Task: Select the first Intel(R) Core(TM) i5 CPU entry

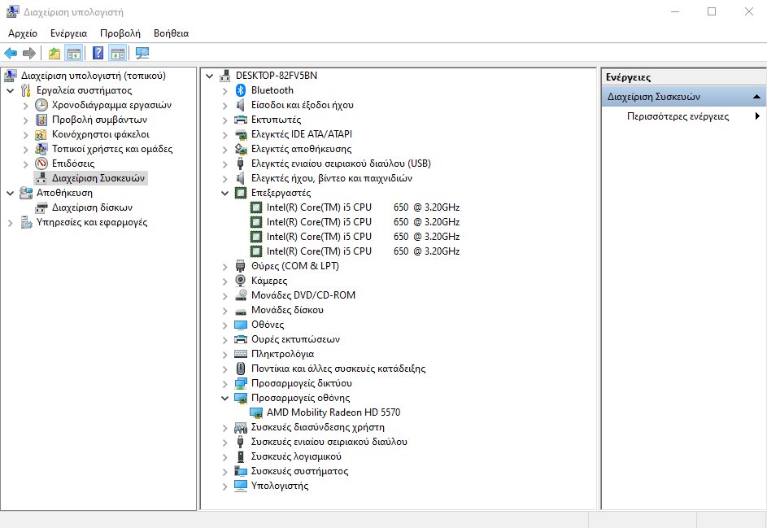Action: click(x=363, y=207)
